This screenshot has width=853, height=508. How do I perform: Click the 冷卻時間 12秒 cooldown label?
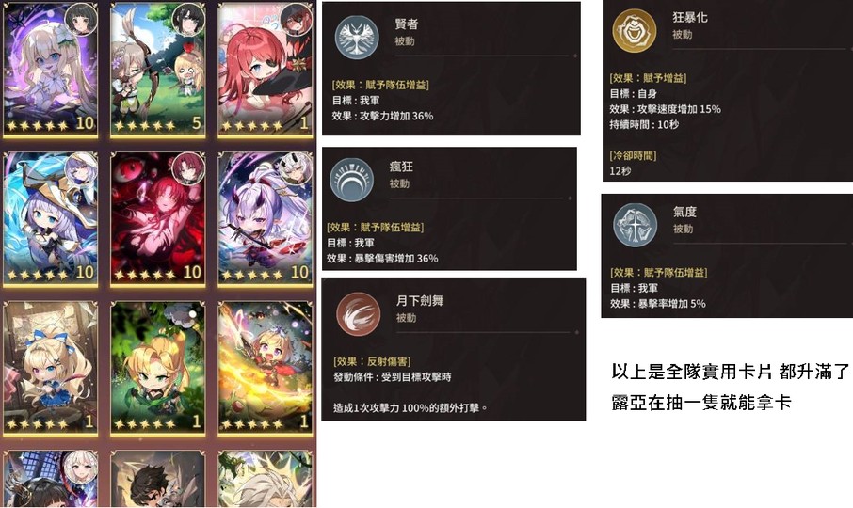(x=633, y=163)
